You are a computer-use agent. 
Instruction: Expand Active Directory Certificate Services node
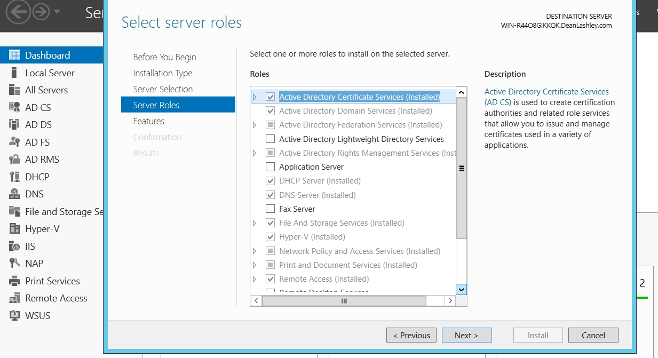coord(255,97)
